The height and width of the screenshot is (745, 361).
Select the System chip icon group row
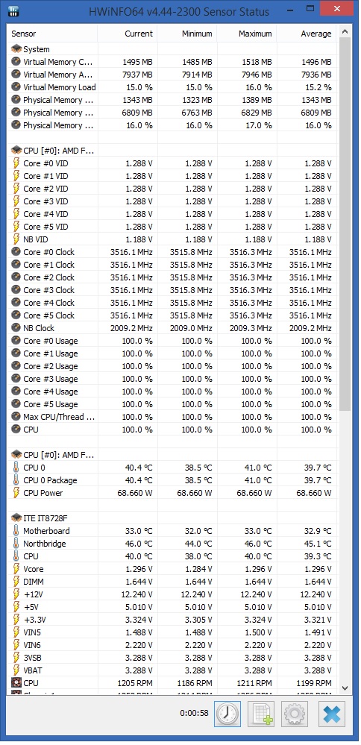tap(52, 49)
